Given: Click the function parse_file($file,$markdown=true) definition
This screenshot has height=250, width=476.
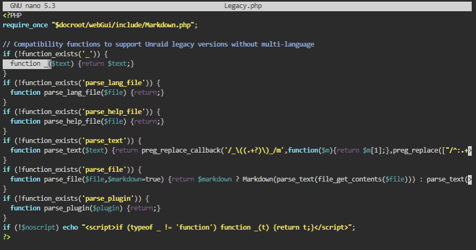Looking at the screenshot, I should (x=87, y=179).
